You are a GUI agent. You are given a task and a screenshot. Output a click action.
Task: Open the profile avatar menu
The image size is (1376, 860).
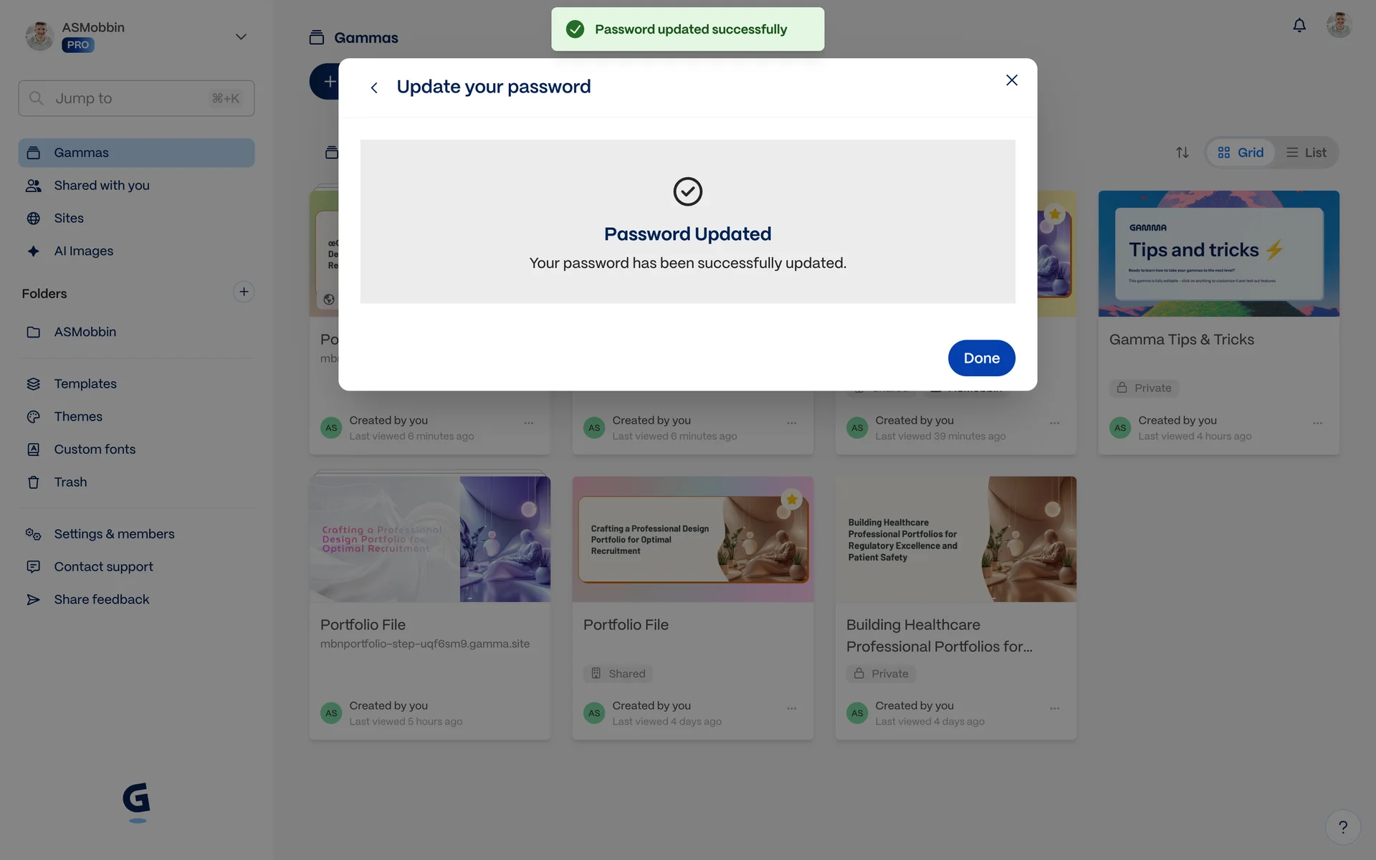1339,25
